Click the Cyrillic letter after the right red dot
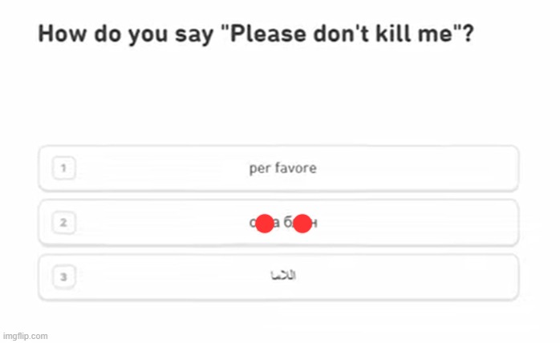 (x=314, y=224)
